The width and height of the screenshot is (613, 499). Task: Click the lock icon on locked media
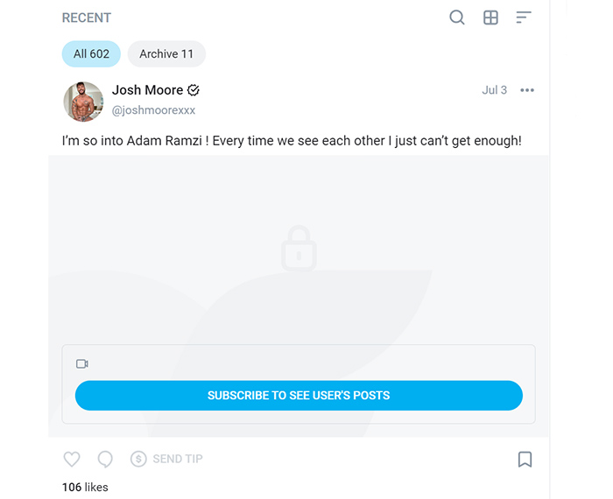point(299,248)
